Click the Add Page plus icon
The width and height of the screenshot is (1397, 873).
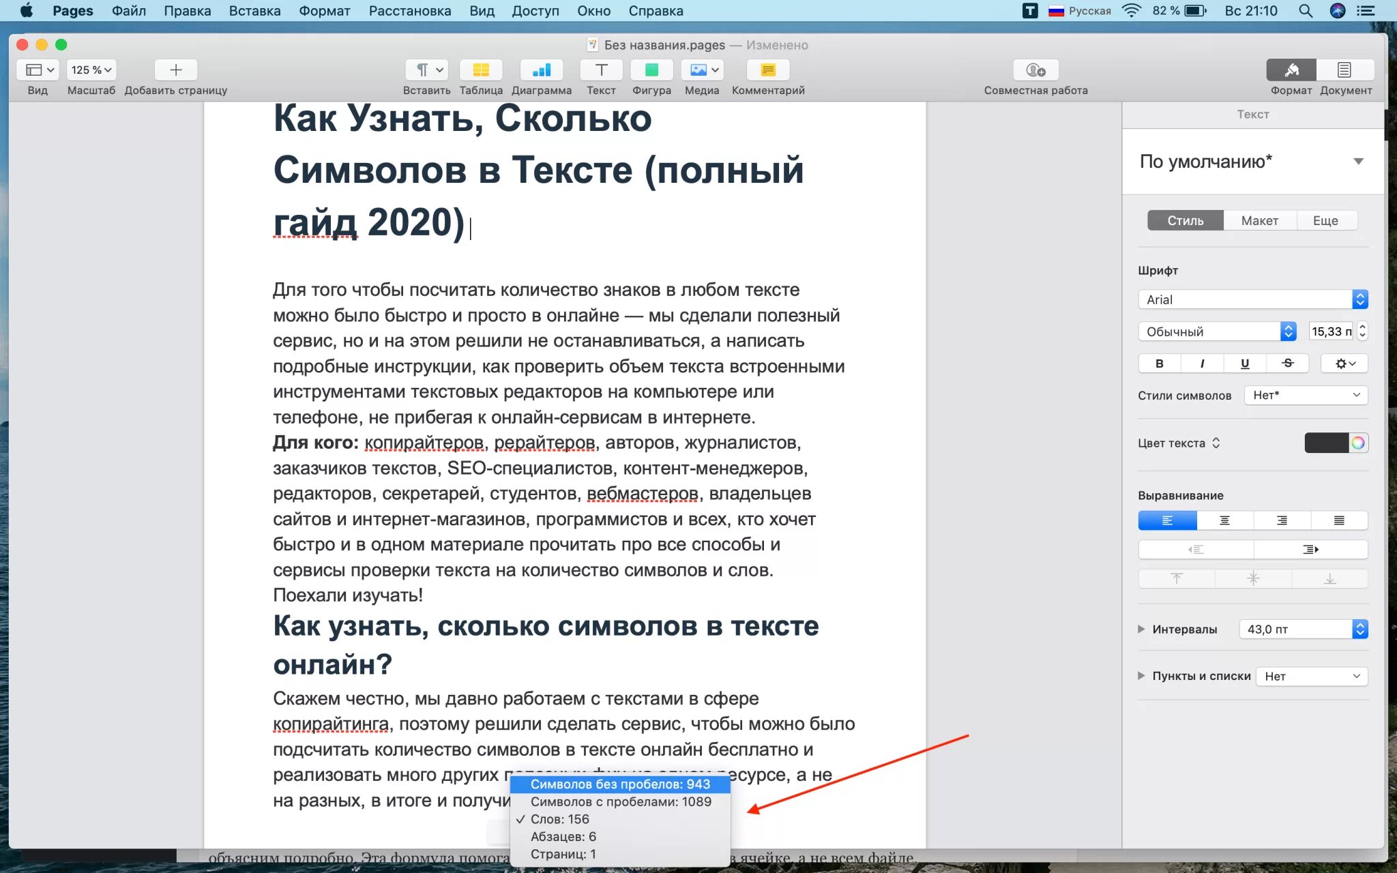point(175,70)
